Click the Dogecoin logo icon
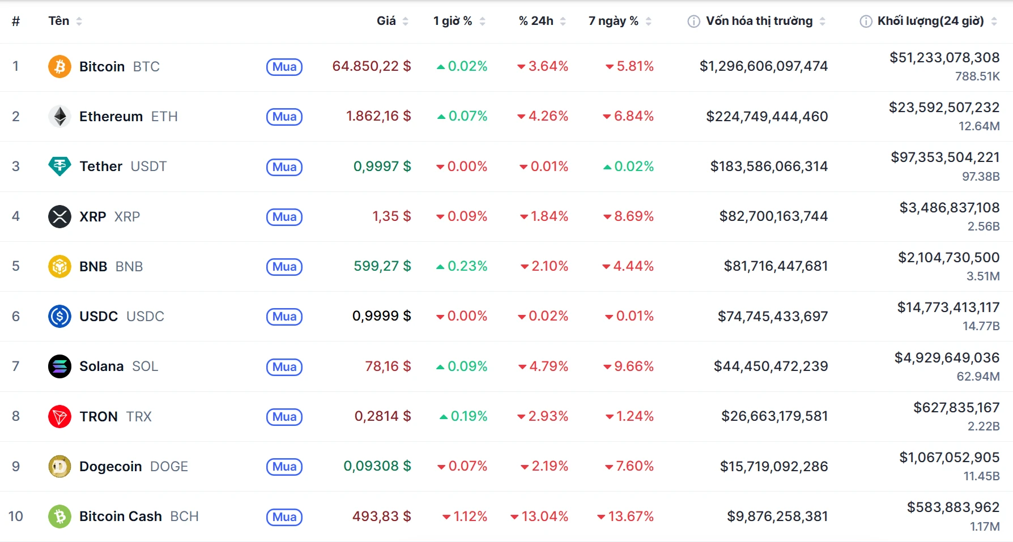Viewport: 1013px width, 542px height. tap(59, 466)
